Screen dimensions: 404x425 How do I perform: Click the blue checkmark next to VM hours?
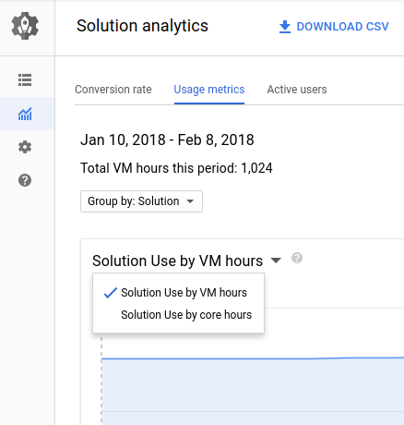point(111,293)
